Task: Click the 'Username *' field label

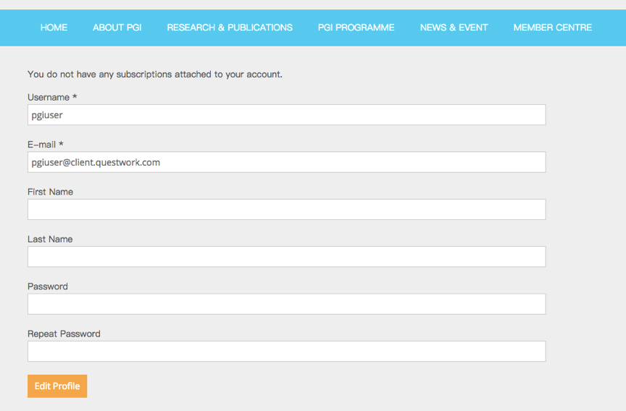Action: 52,98
